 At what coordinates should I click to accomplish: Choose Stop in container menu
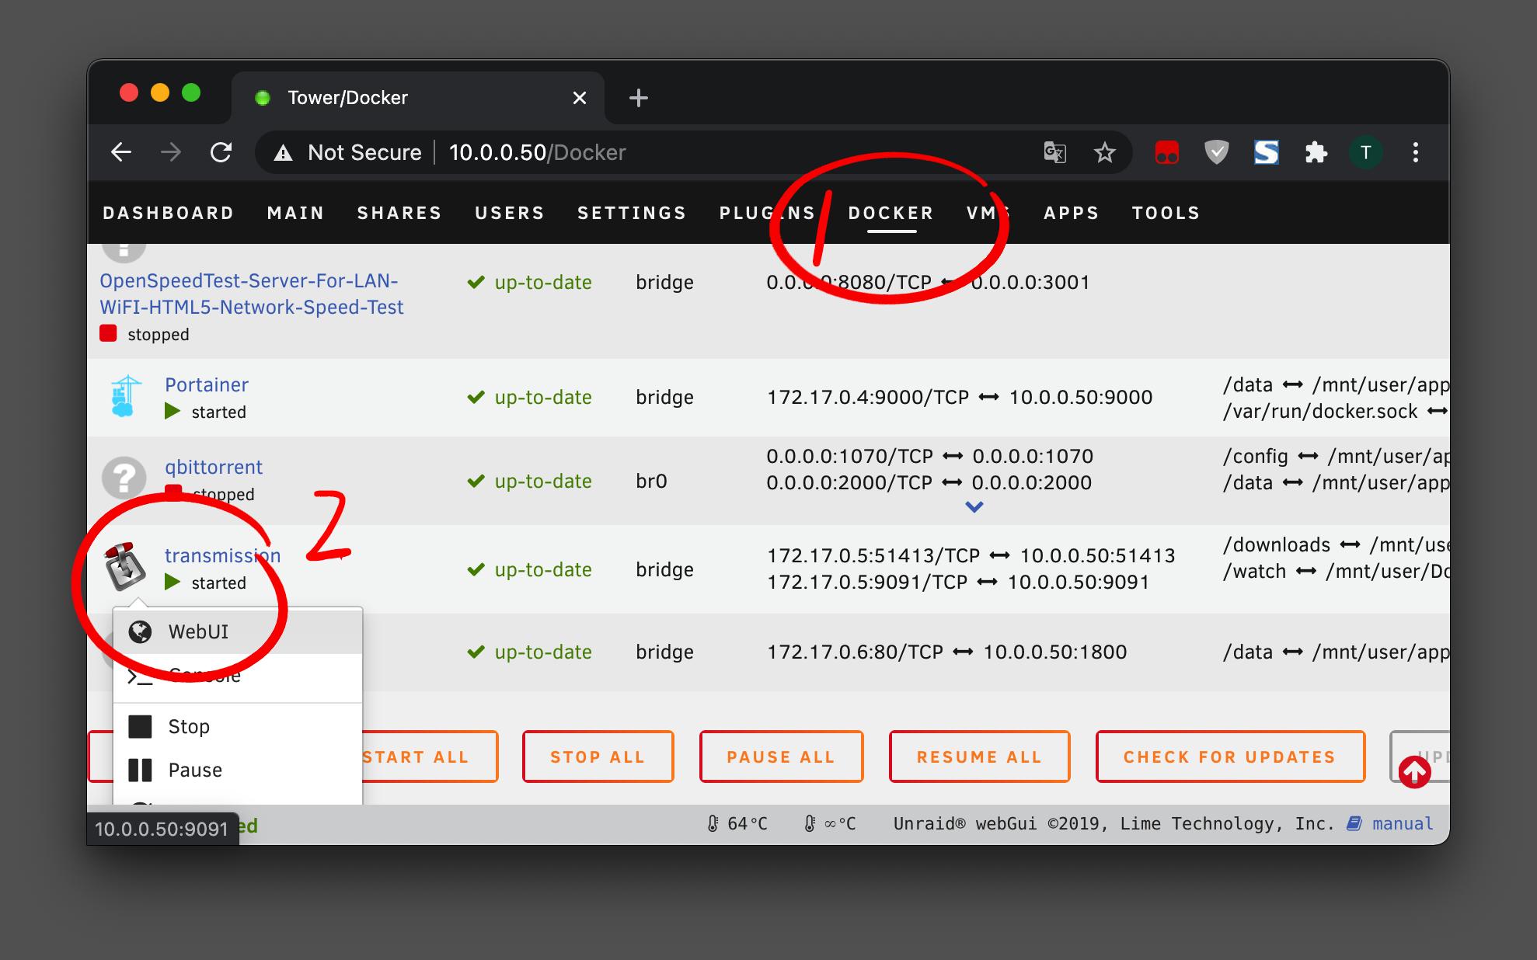pos(189,726)
